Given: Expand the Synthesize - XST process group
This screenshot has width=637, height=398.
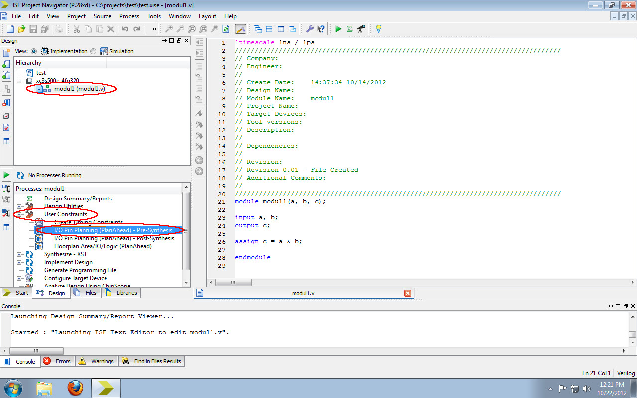Looking at the screenshot, I should point(19,254).
